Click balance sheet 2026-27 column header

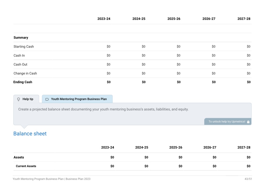[210, 147]
